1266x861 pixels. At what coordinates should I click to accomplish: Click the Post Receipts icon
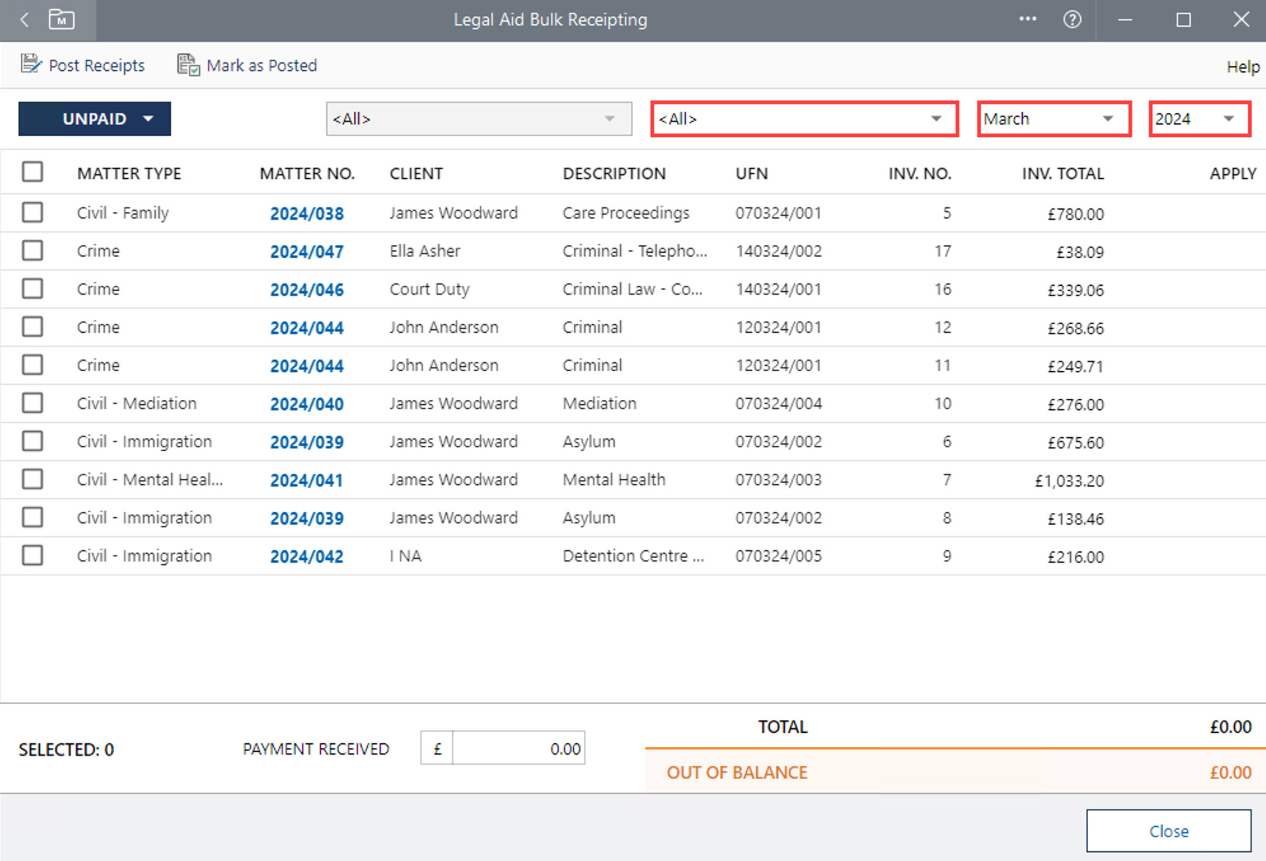[31, 64]
